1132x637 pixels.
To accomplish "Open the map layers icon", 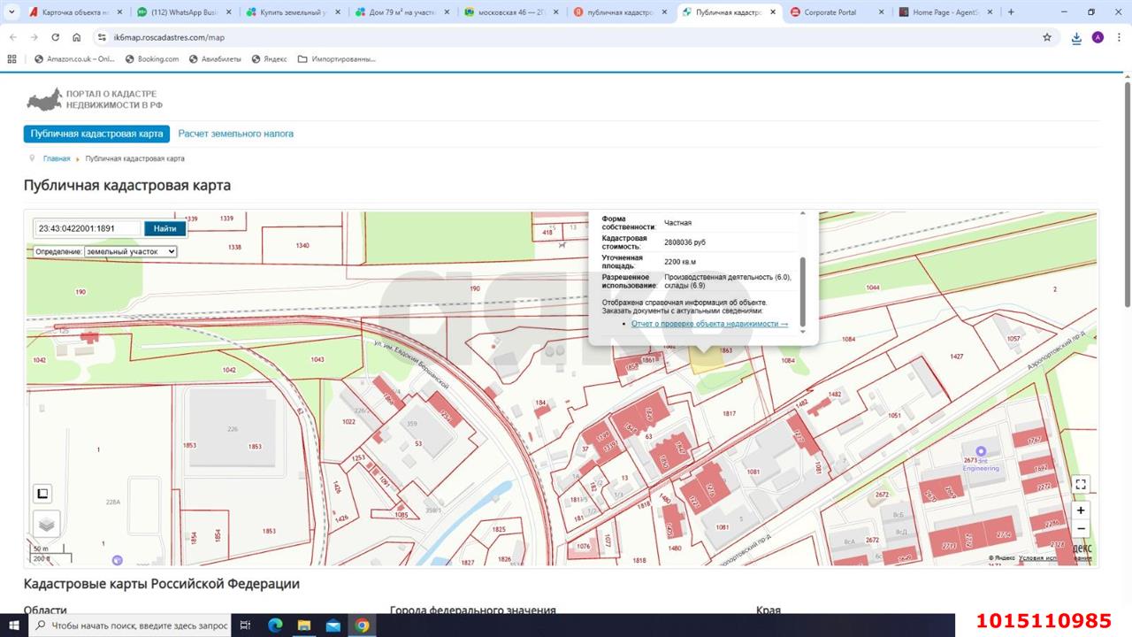I will coord(47,524).
